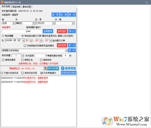This screenshot has height=128, width=151.
Task: Open the log folder via 打开日志文件夹
Action: [x=68, y=73]
